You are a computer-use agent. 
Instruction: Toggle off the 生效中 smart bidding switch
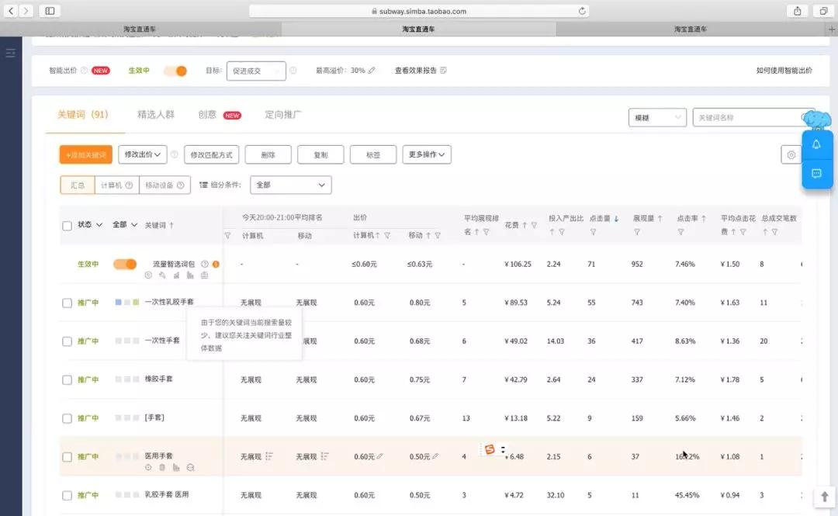tap(175, 69)
